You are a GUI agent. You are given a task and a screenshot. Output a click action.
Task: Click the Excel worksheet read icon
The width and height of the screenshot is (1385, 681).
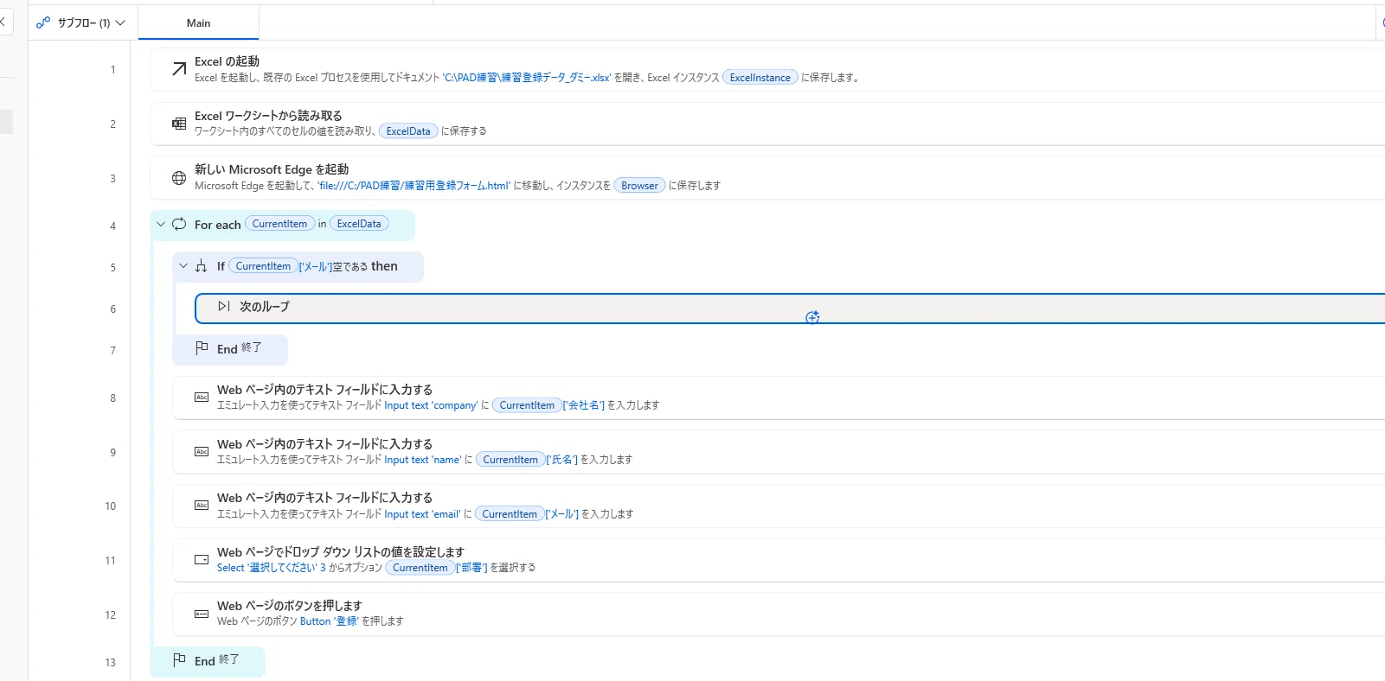point(179,124)
